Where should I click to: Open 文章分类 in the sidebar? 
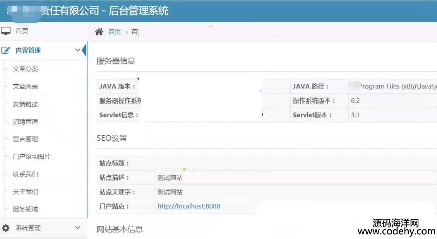point(26,69)
